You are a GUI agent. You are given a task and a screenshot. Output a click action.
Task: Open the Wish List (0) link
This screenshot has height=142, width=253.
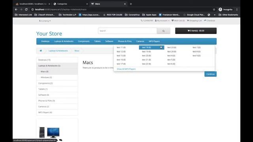[x=178, y=21]
